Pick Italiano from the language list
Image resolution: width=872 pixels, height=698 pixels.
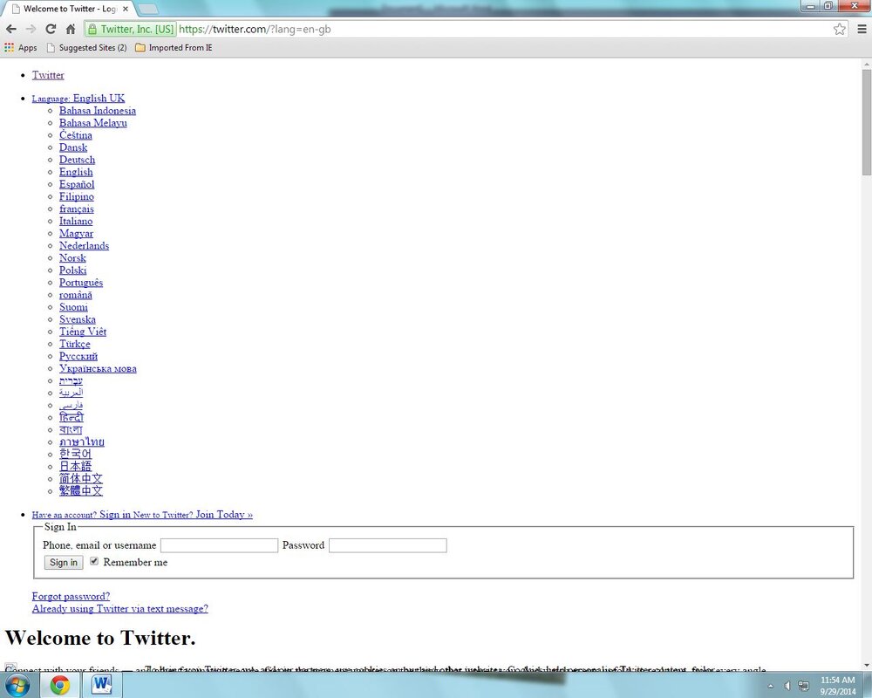(x=76, y=221)
